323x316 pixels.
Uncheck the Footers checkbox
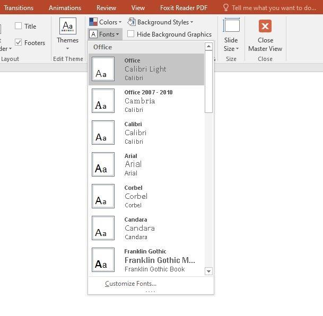coord(19,42)
